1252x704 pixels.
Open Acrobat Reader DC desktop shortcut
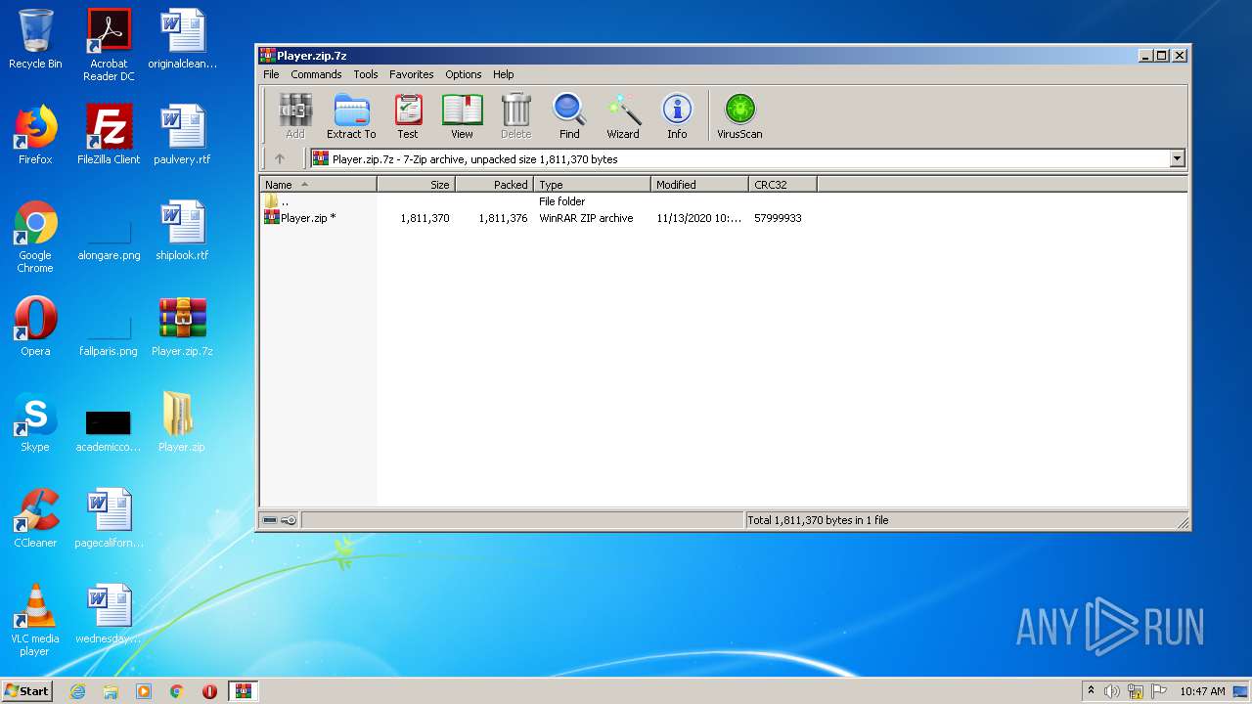[x=109, y=44]
